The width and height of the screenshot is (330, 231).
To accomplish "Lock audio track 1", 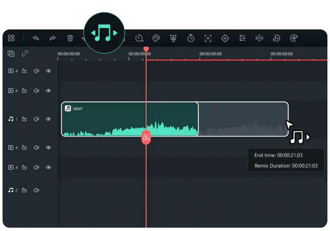I will coord(24,119).
